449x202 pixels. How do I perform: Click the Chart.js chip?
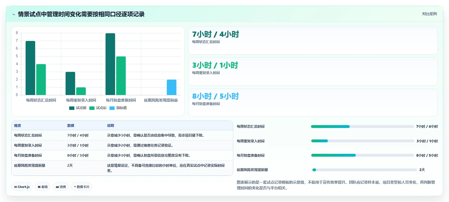click(x=22, y=187)
